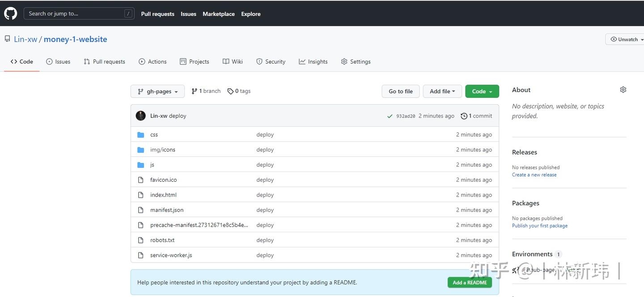
Task: Click the js folder icon
Action: [x=141, y=165]
